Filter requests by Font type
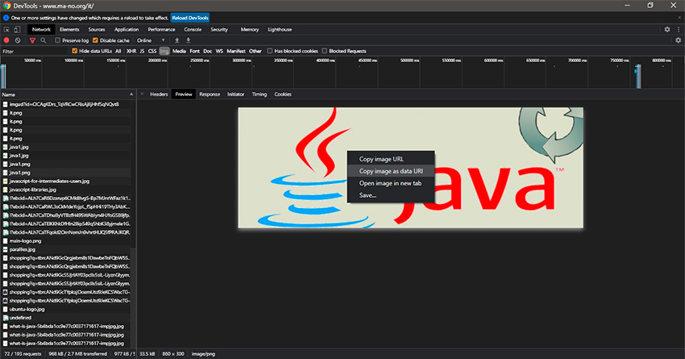The image size is (685, 359). click(194, 51)
